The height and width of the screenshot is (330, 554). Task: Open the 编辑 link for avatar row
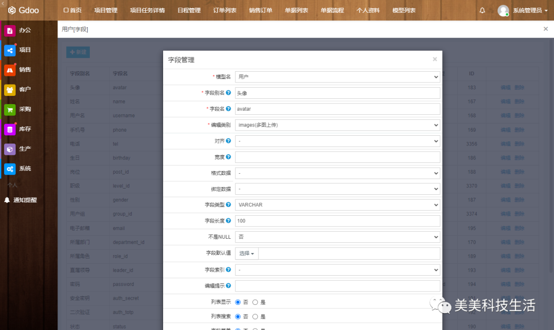(x=505, y=87)
